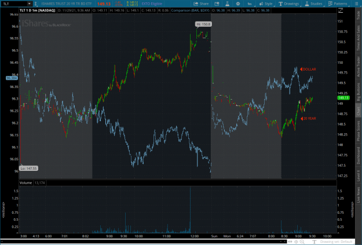Open the flask experimental features icon
362x245 pixels.
(227, 3)
